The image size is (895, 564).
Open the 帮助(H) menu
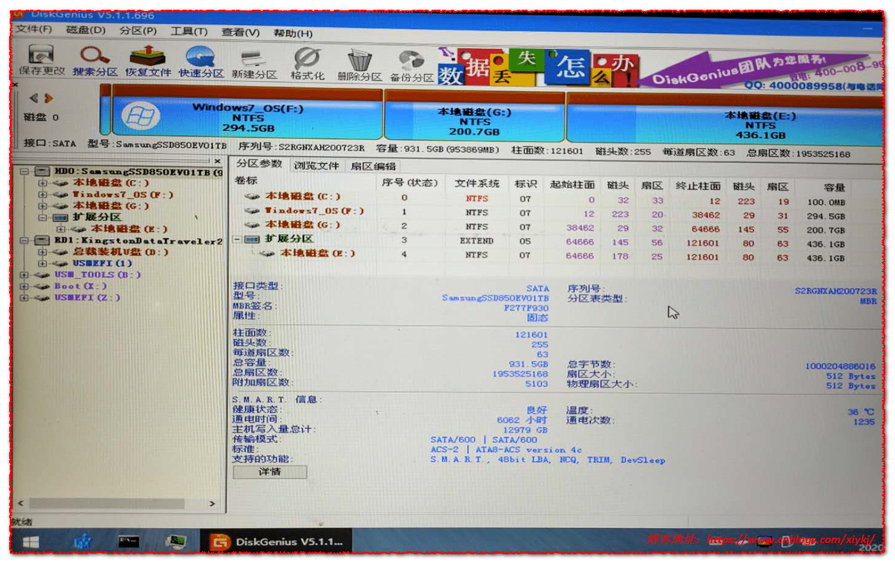tap(292, 33)
